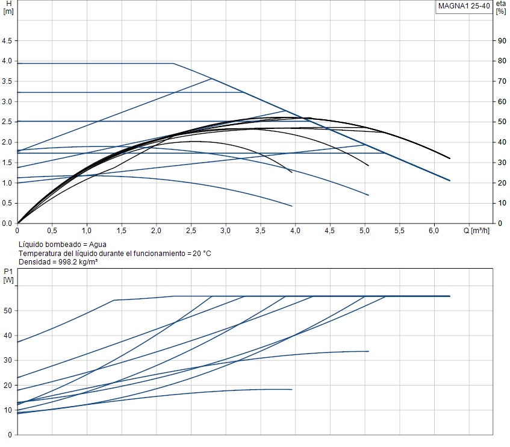Click the 2.5 value on H axis

[7, 122]
